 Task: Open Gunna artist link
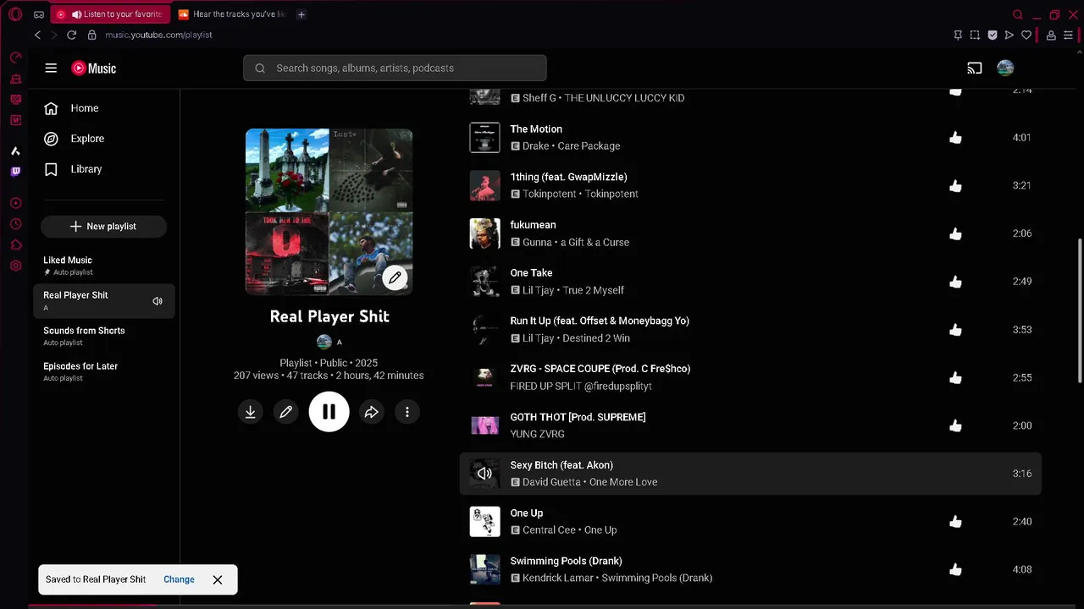click(x=537, y=242)
